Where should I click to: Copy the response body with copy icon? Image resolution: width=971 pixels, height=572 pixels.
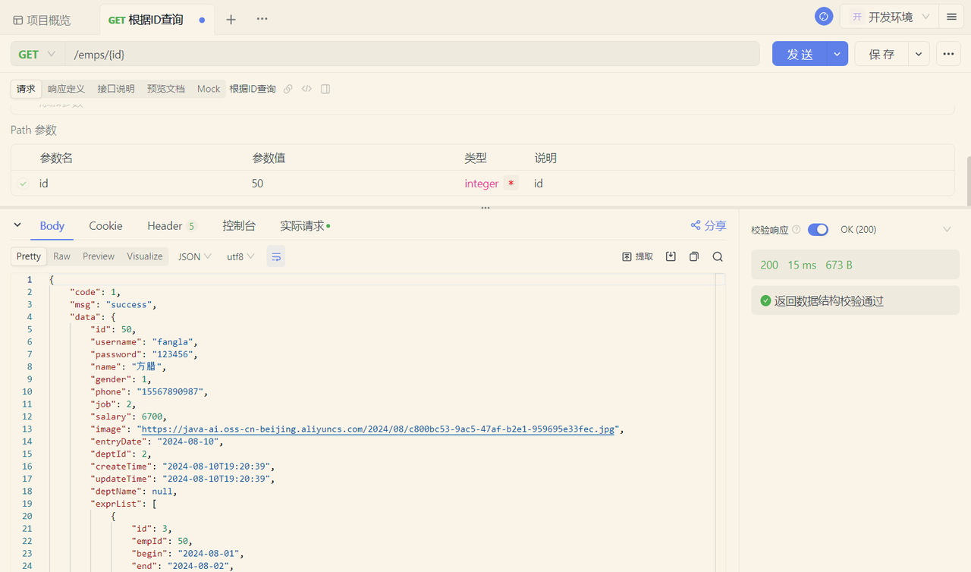(693, 257)
